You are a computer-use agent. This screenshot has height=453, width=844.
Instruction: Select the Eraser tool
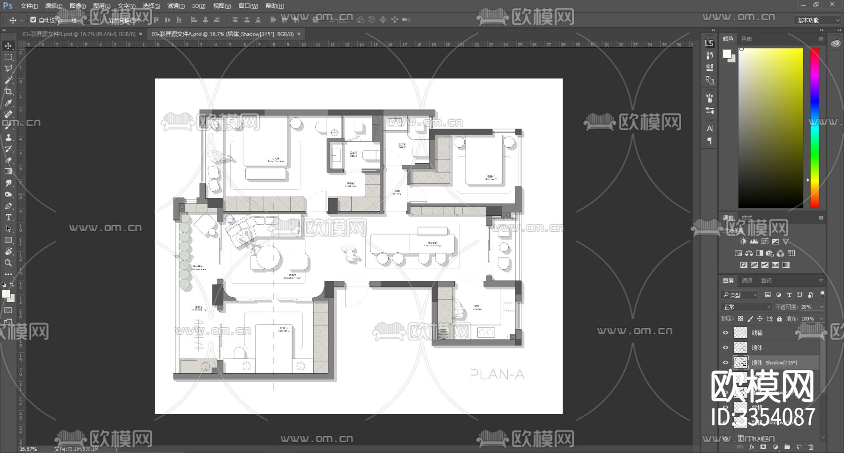coord(8,160)
